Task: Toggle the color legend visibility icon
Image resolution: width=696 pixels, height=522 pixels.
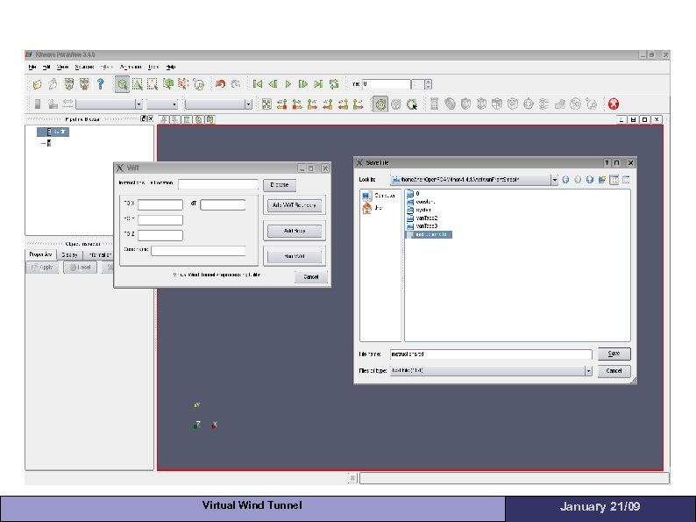Action: pyautogui.click(x=38, y=104)
